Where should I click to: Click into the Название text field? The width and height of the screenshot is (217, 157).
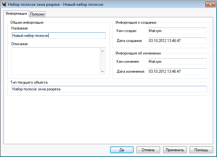tap(58, 36)
